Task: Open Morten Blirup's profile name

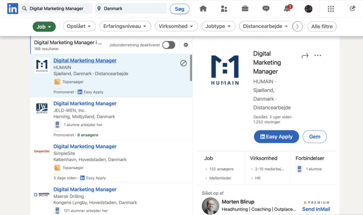Action: pyautogui.click(x=238, y=202)
